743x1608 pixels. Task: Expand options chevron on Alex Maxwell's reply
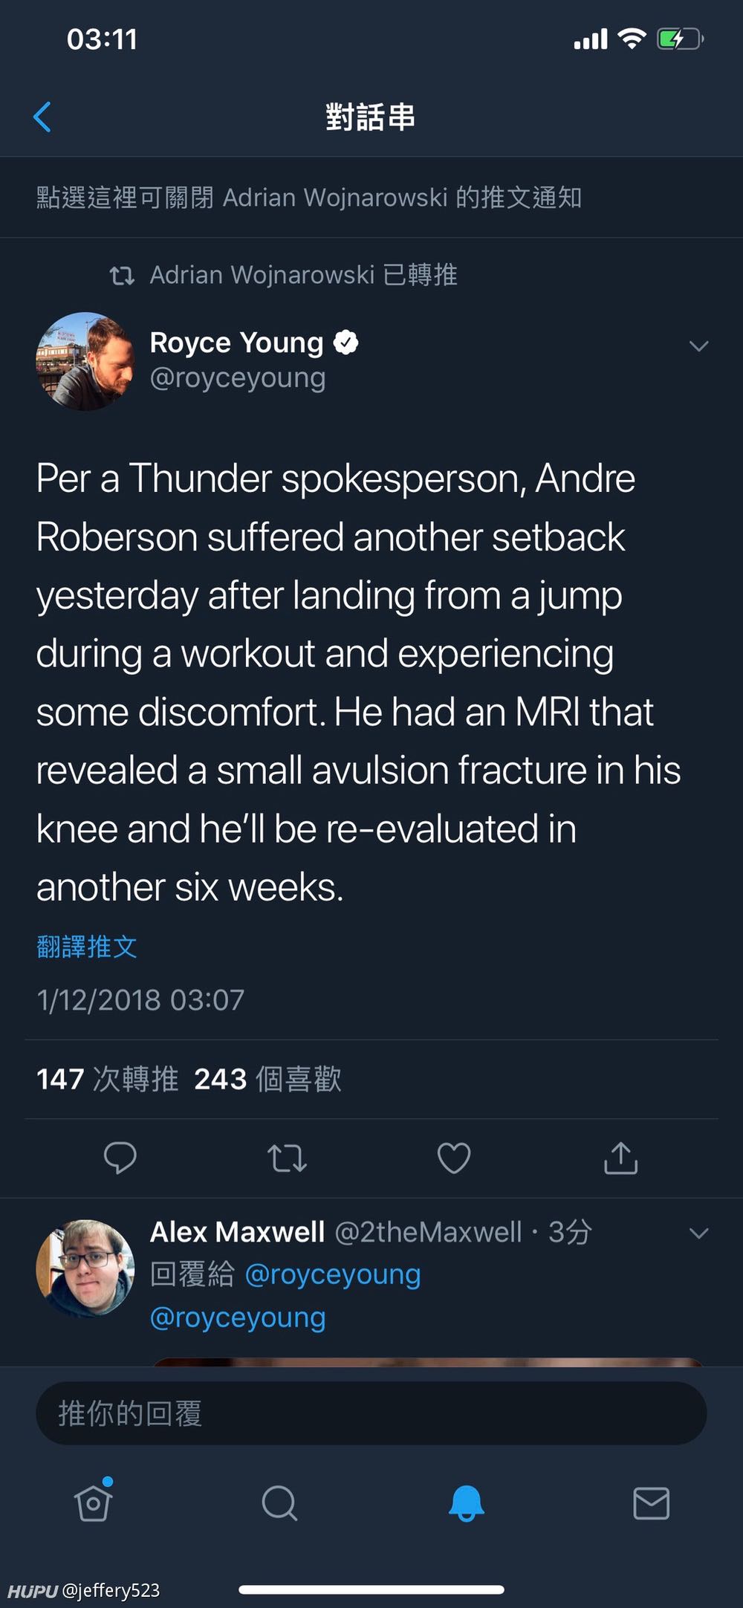(x=698, y=1233)
